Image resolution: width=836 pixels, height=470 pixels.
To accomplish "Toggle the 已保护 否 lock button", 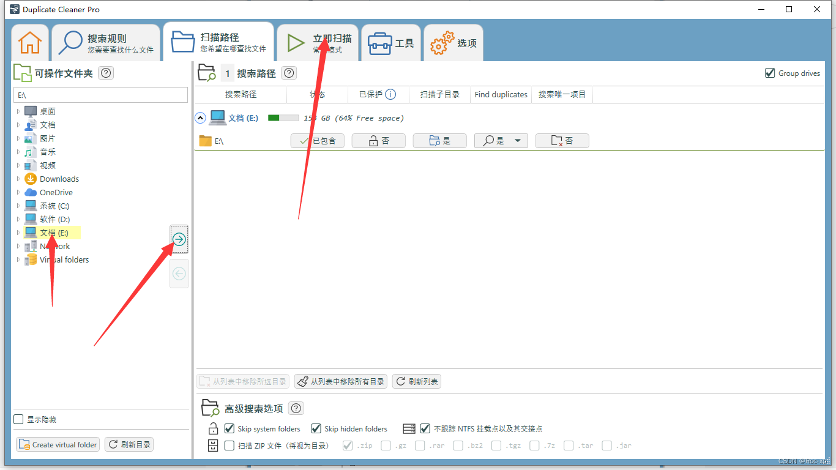I will (x=378, y=141).
